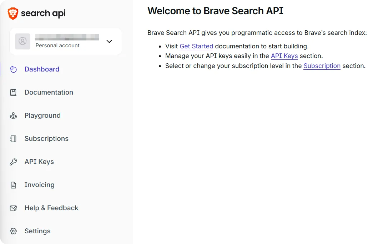Screen dimensions: 378x244
Task: Click the Documentation book icon
Action: click(13, 92)
